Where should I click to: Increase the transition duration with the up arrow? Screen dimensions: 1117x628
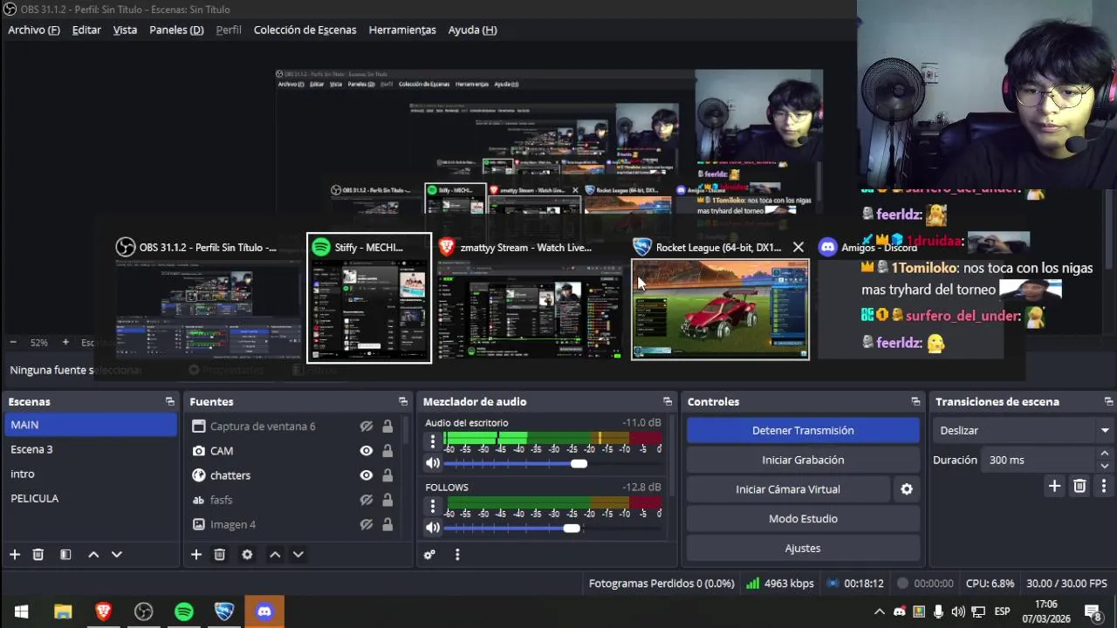1105,454
